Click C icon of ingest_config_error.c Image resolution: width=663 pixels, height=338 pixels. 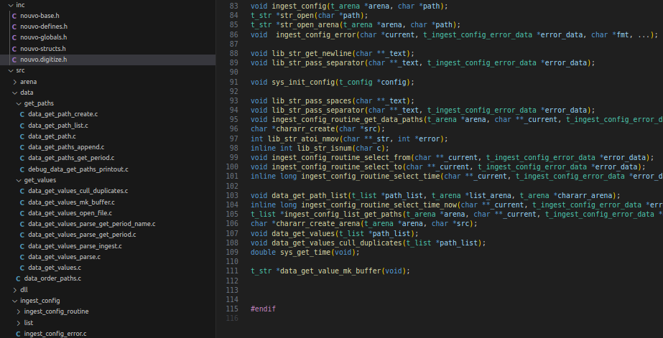pyautogui.click(x=18, y=334)
